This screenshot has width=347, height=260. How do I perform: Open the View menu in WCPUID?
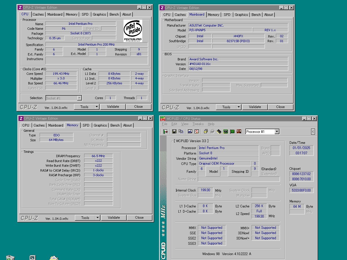coord(185,124)
